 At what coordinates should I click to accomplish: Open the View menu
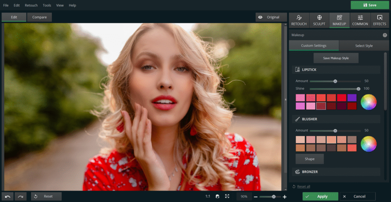coord(60,5)
